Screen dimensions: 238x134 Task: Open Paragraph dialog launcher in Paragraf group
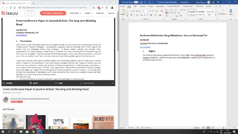[185, 19]
